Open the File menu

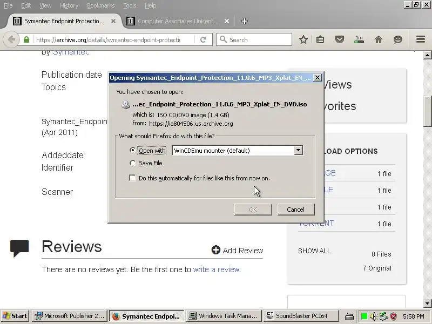(x=8, y=5)
